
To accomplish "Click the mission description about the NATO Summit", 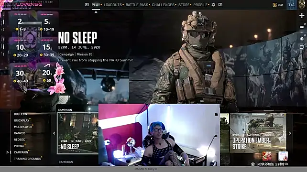I will (x=96, y=60).
